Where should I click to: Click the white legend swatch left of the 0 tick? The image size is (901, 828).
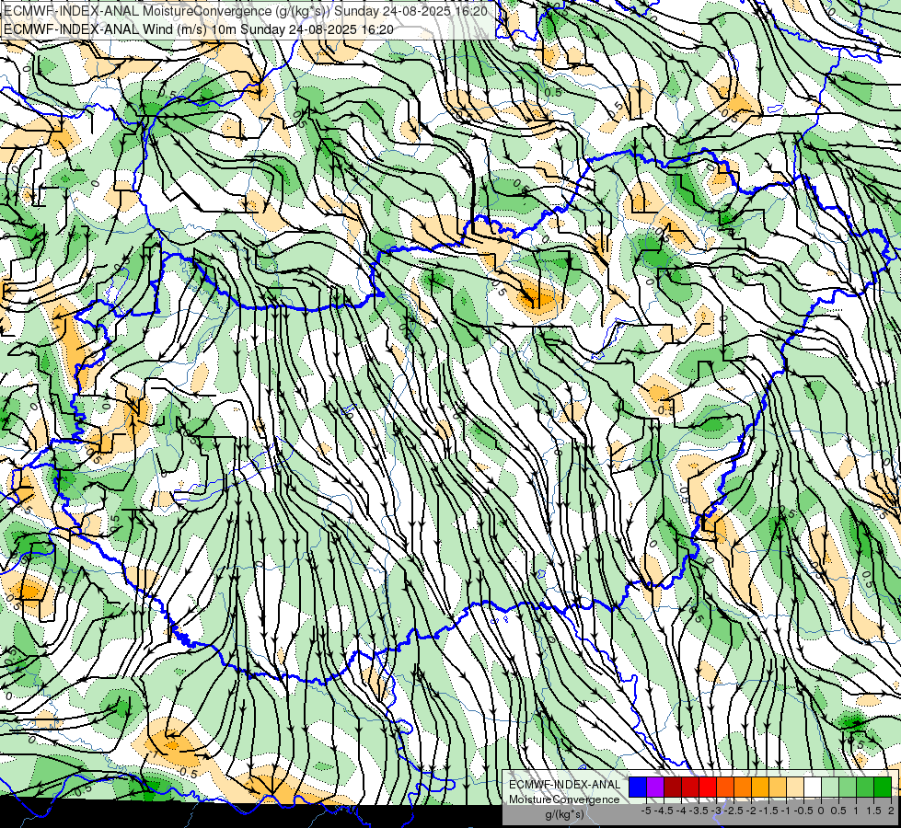[x=813, y=787]
